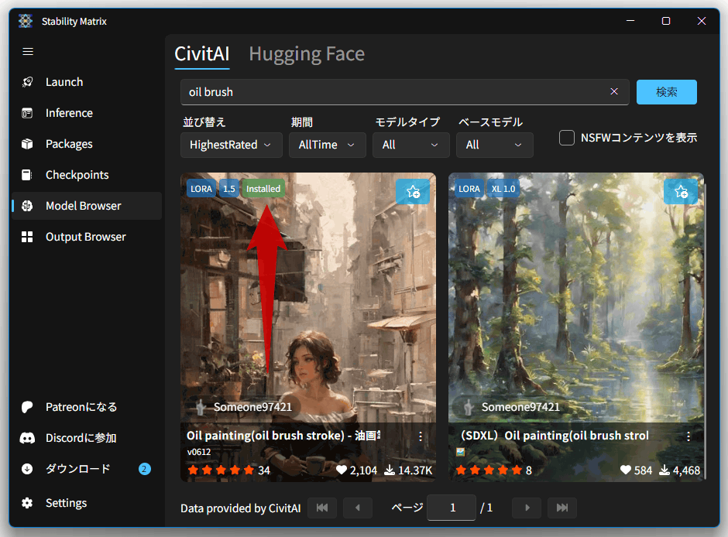Go to the first results page

(322, 508)
